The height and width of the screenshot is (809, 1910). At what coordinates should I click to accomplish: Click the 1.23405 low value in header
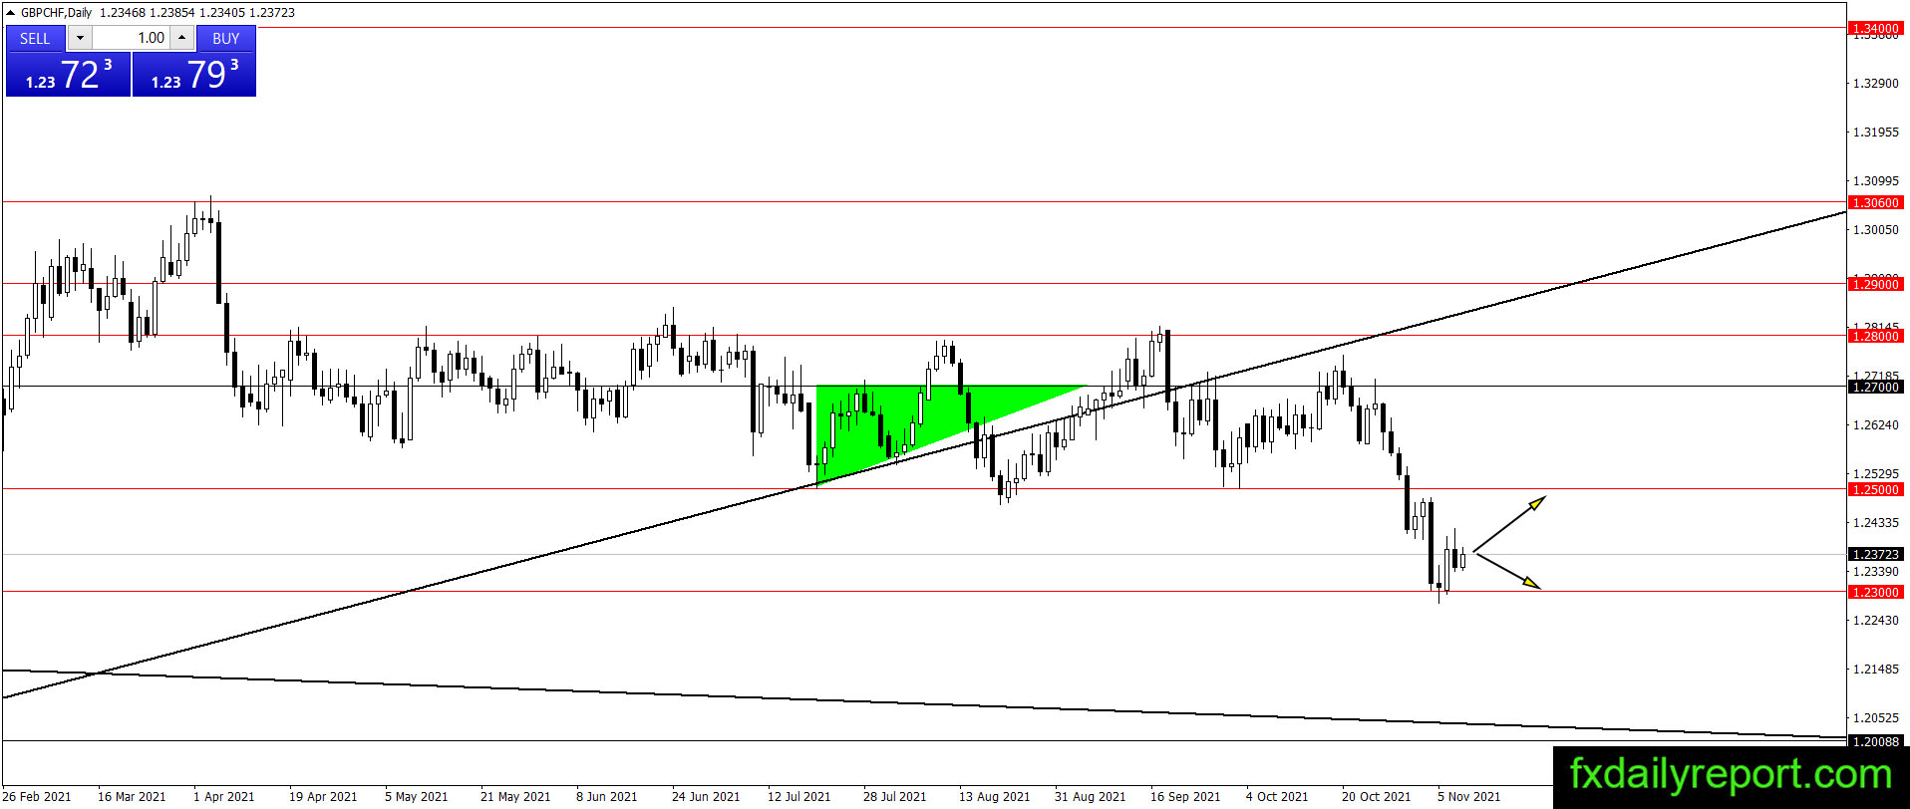222,13
